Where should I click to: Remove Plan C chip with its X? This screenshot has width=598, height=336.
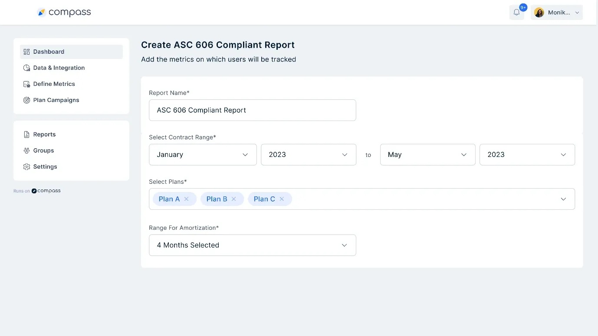(282, 199)
